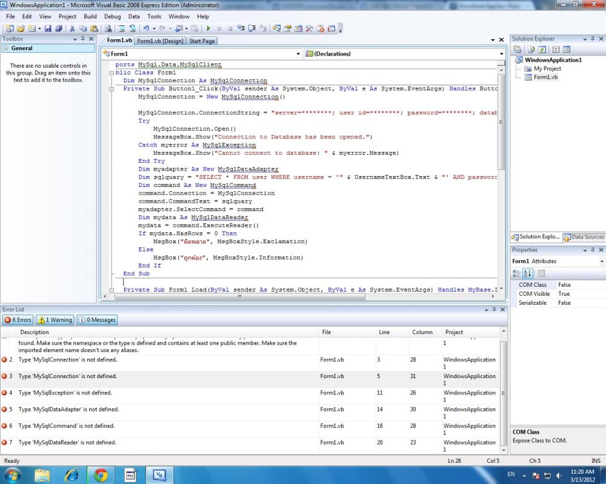Screen dimensions: 606x484
Task: Open the Tools menu
Action: 154,16
